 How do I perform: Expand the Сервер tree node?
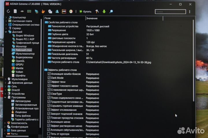coord(6,28)
